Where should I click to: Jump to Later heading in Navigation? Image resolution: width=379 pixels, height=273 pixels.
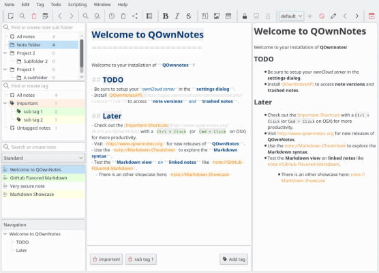(x=21, y=250)
